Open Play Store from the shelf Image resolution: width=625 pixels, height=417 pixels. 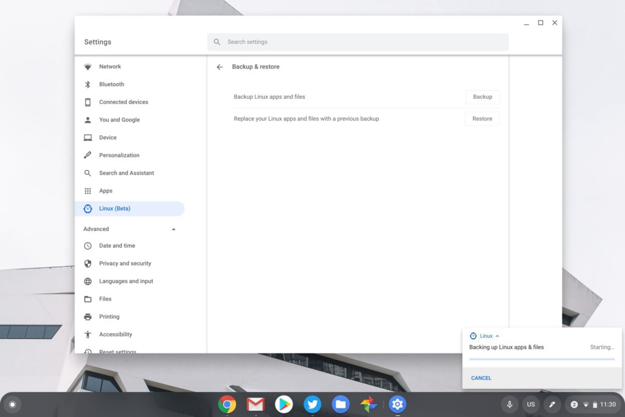point(284,404)
